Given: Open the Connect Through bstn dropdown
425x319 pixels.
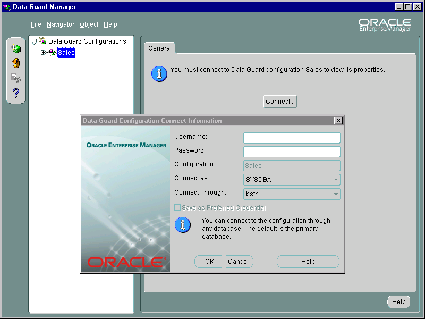Looking at the screenshot, I should coord(336,194).
